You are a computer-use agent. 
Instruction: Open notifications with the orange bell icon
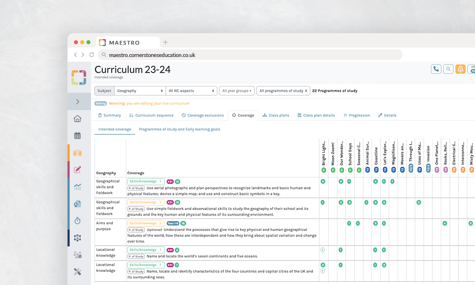[x=460, y=69]
